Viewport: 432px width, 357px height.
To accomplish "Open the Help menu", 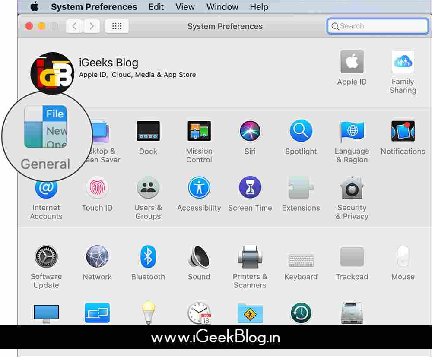I will [259, 7].
